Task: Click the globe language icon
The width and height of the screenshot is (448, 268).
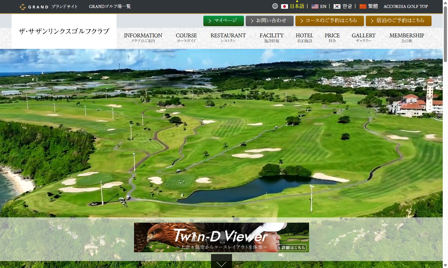Action: pos(275,6)
